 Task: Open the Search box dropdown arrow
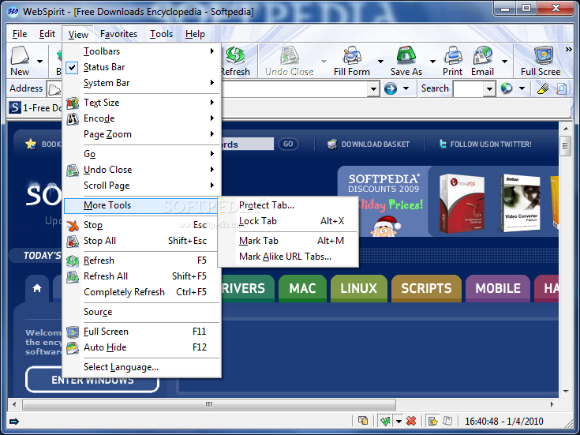[489, 89]
